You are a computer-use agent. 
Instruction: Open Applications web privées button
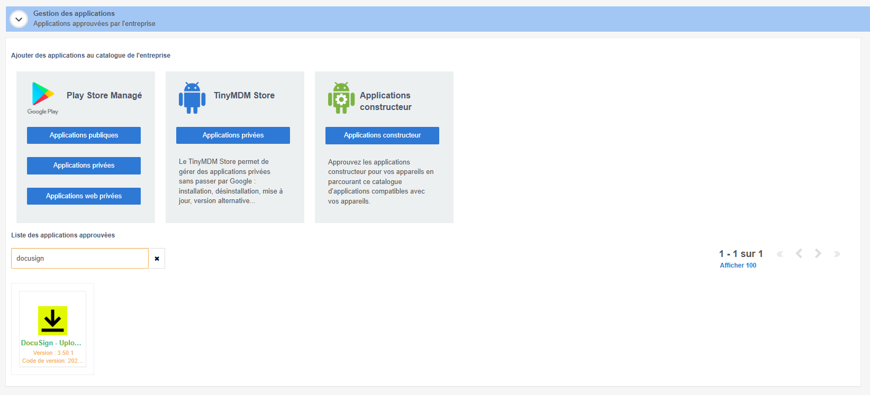coord(84,196)
